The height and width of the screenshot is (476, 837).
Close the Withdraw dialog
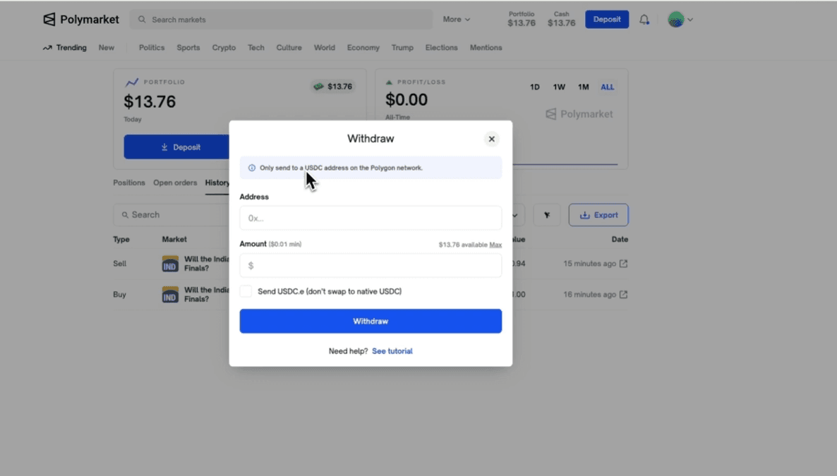pos(491,139)
